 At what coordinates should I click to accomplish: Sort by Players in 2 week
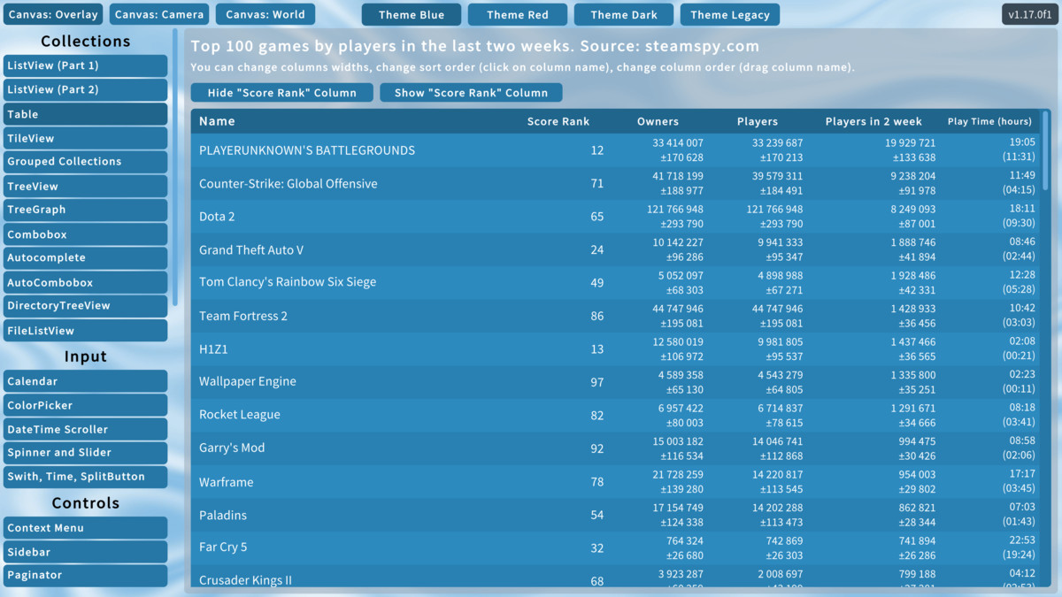[x=873, y=121]
